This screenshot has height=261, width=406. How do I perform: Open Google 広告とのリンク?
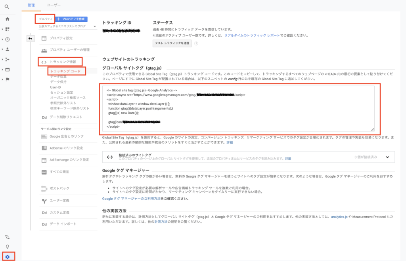[67, 136]
